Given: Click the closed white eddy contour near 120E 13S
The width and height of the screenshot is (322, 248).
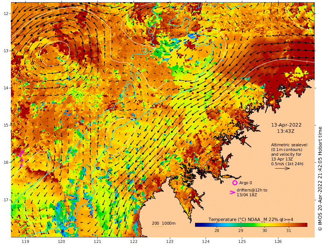Looking at the screenshot, I should (x=54, y=53).
